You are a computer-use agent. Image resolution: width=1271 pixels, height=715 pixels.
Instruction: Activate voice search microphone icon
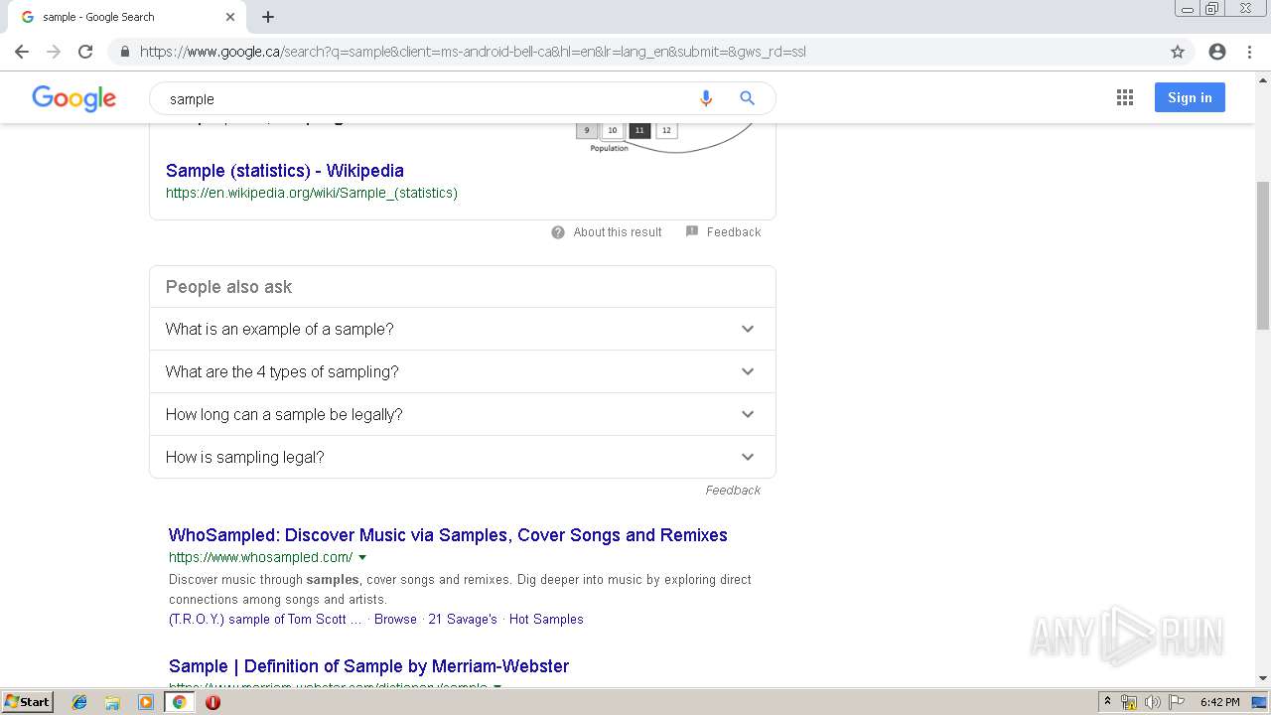[x=706, y=98]
